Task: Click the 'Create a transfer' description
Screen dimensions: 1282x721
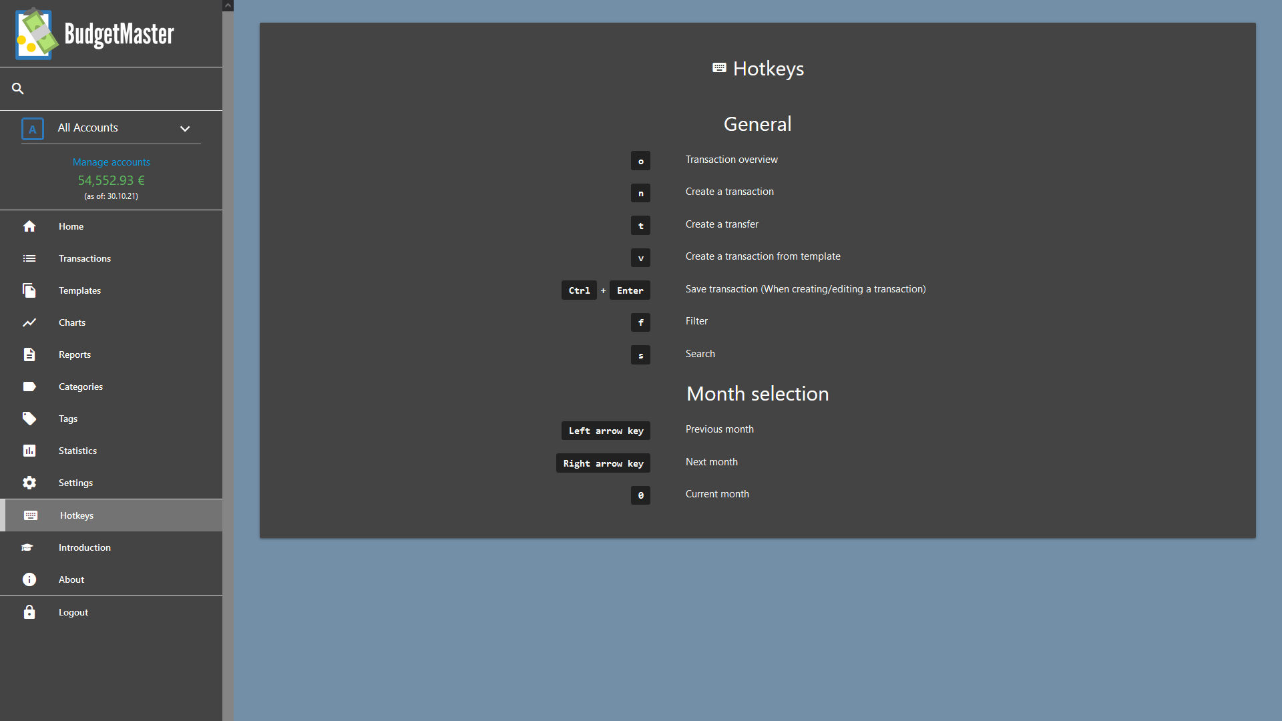Action: tap(722, 224)
